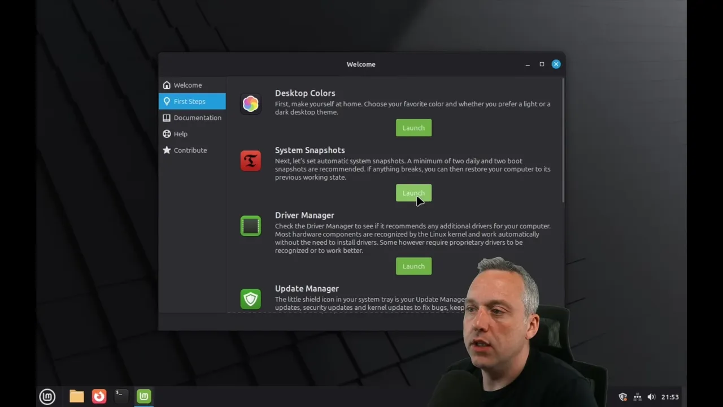Open the Files manager from the taskbar
The height and width of the screenshot is (407, 723).
(77, 396)
